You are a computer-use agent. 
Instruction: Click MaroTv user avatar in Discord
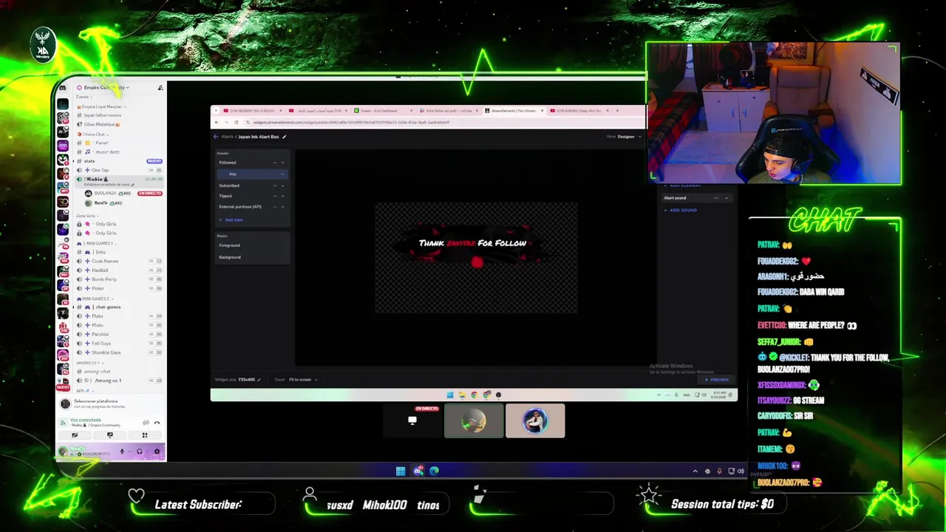coord(63,451)
